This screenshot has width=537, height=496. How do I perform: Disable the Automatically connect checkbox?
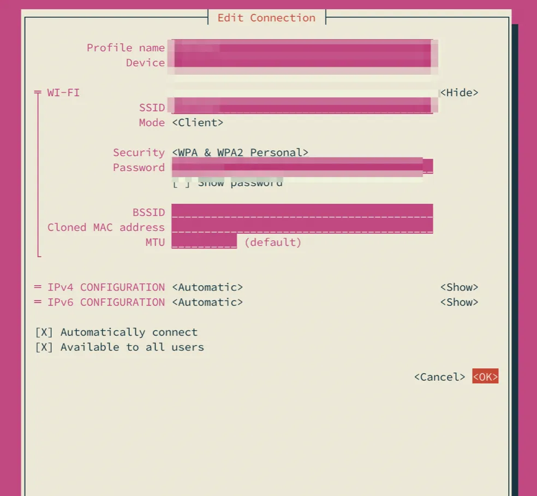pyautogui.click(x=44, y=333)
